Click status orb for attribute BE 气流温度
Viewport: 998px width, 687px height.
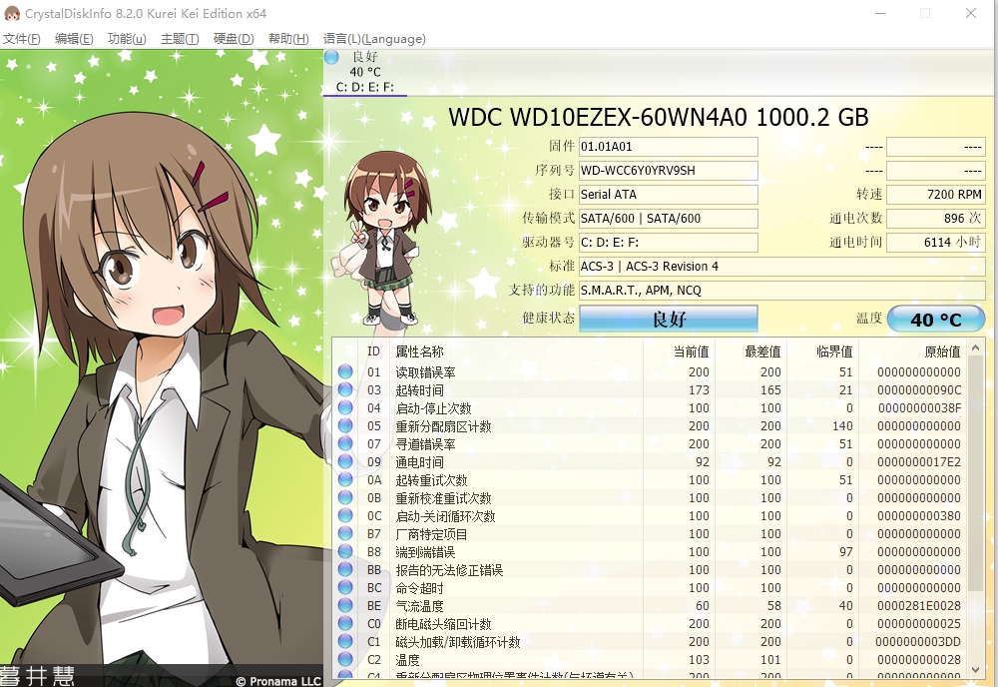345,605
